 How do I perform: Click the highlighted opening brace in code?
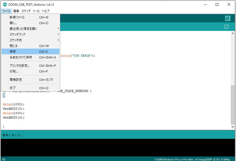pos(4,95)
